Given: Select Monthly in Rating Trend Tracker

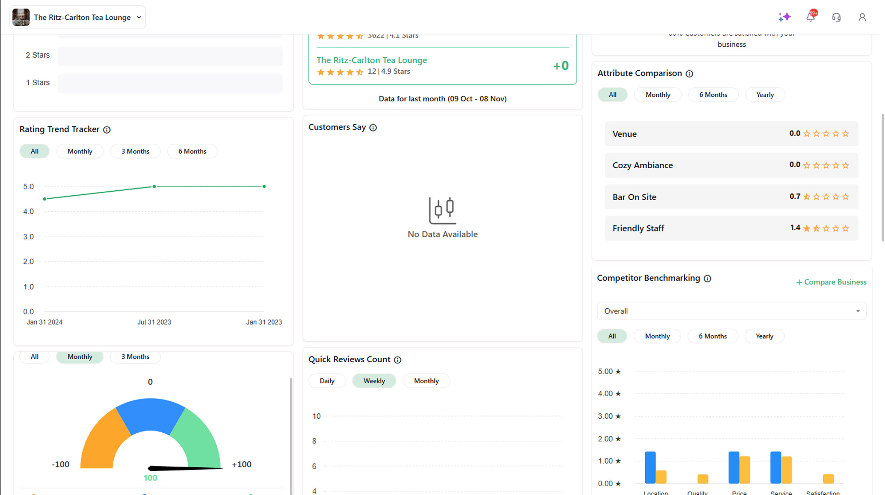Looking at the screenshot, I should point(80,151).
